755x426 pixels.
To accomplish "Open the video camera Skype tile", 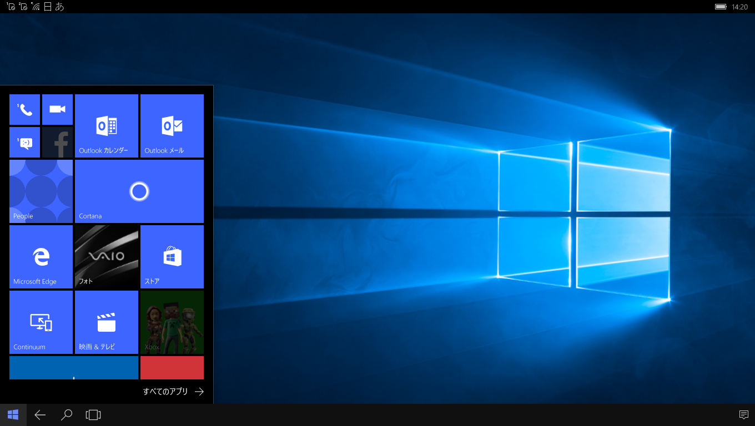I will coord(57,109).
